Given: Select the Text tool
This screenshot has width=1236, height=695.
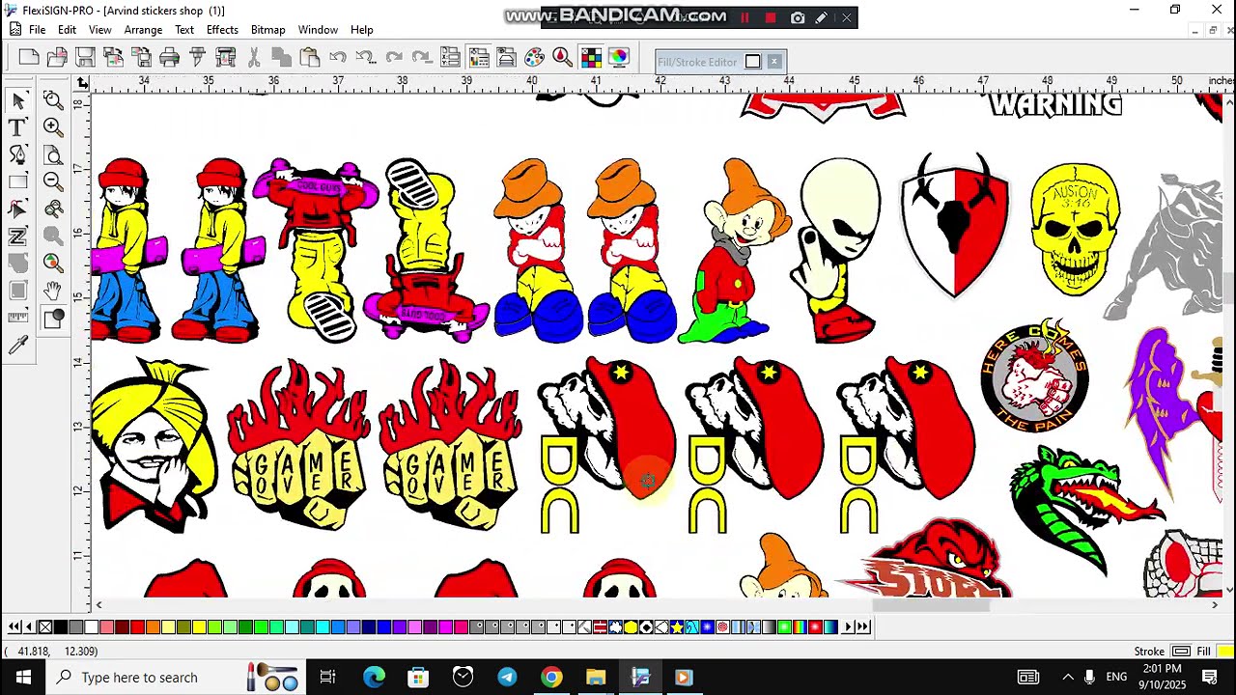Looking at the screenshot, I should (x=17, y=127).
